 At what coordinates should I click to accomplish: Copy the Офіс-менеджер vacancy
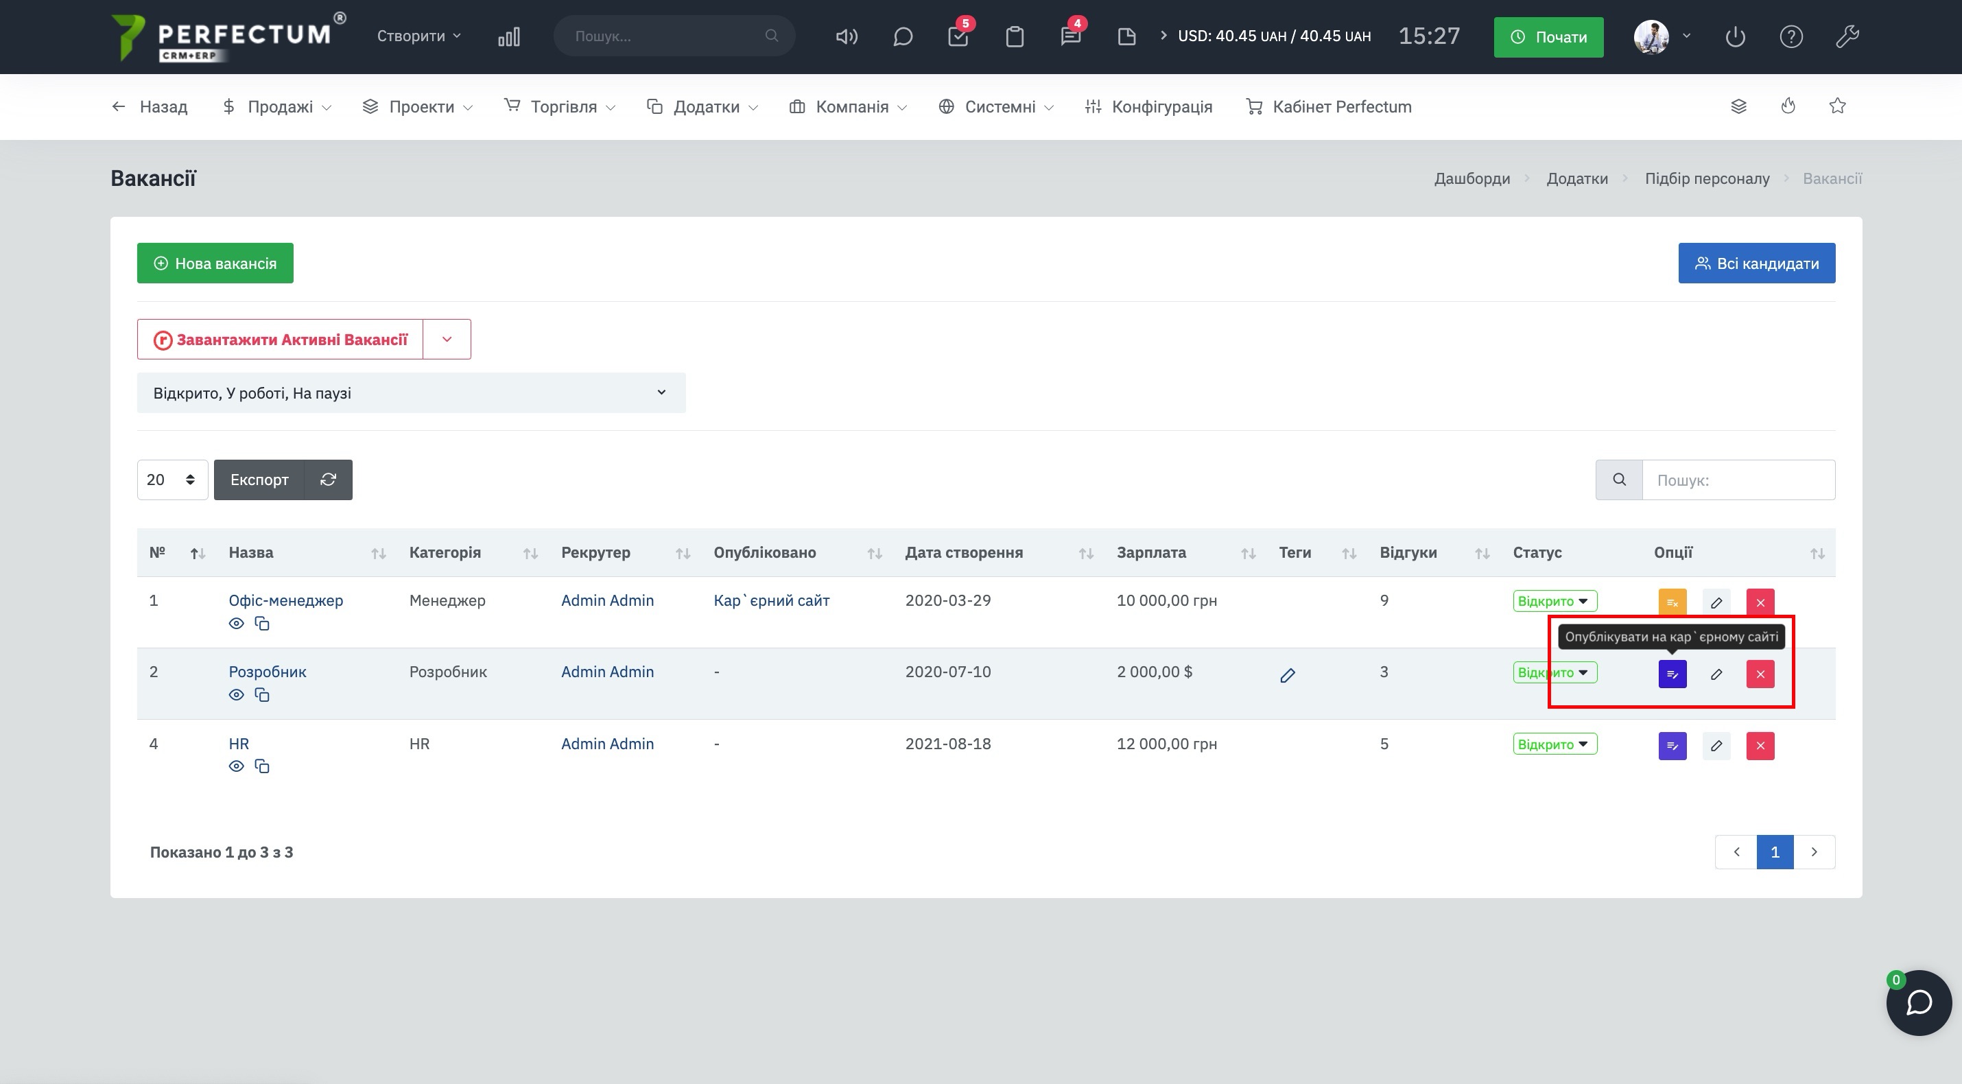(x=262, y=623)
